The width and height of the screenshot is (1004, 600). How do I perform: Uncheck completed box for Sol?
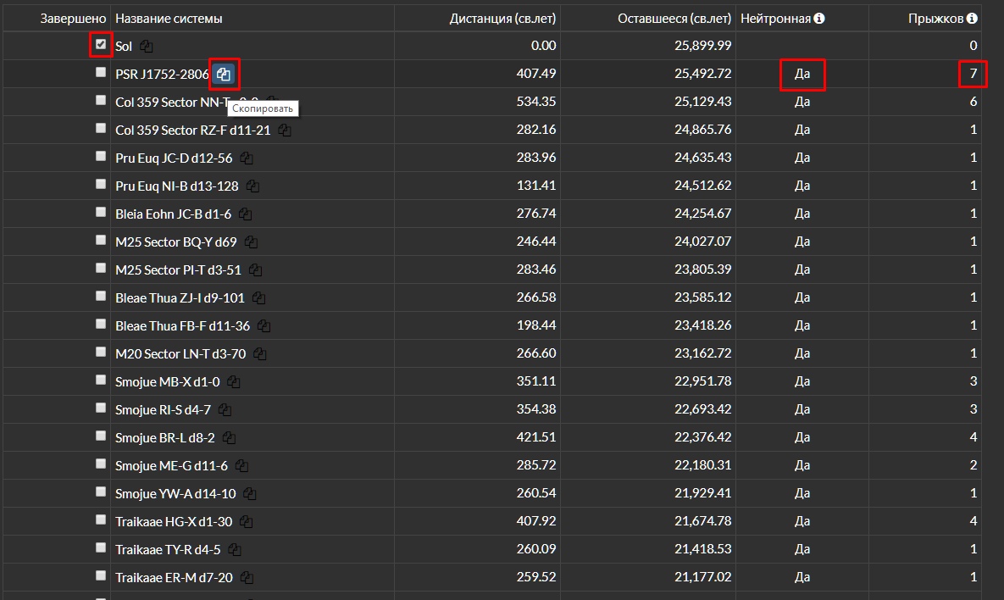tap(101, 44)
